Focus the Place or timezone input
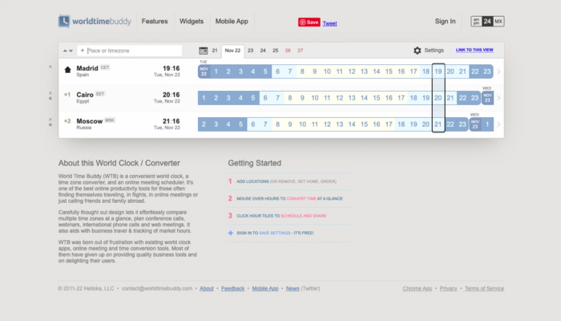The width and height of the screenshot is (561, 321). (x=130, y=51)
